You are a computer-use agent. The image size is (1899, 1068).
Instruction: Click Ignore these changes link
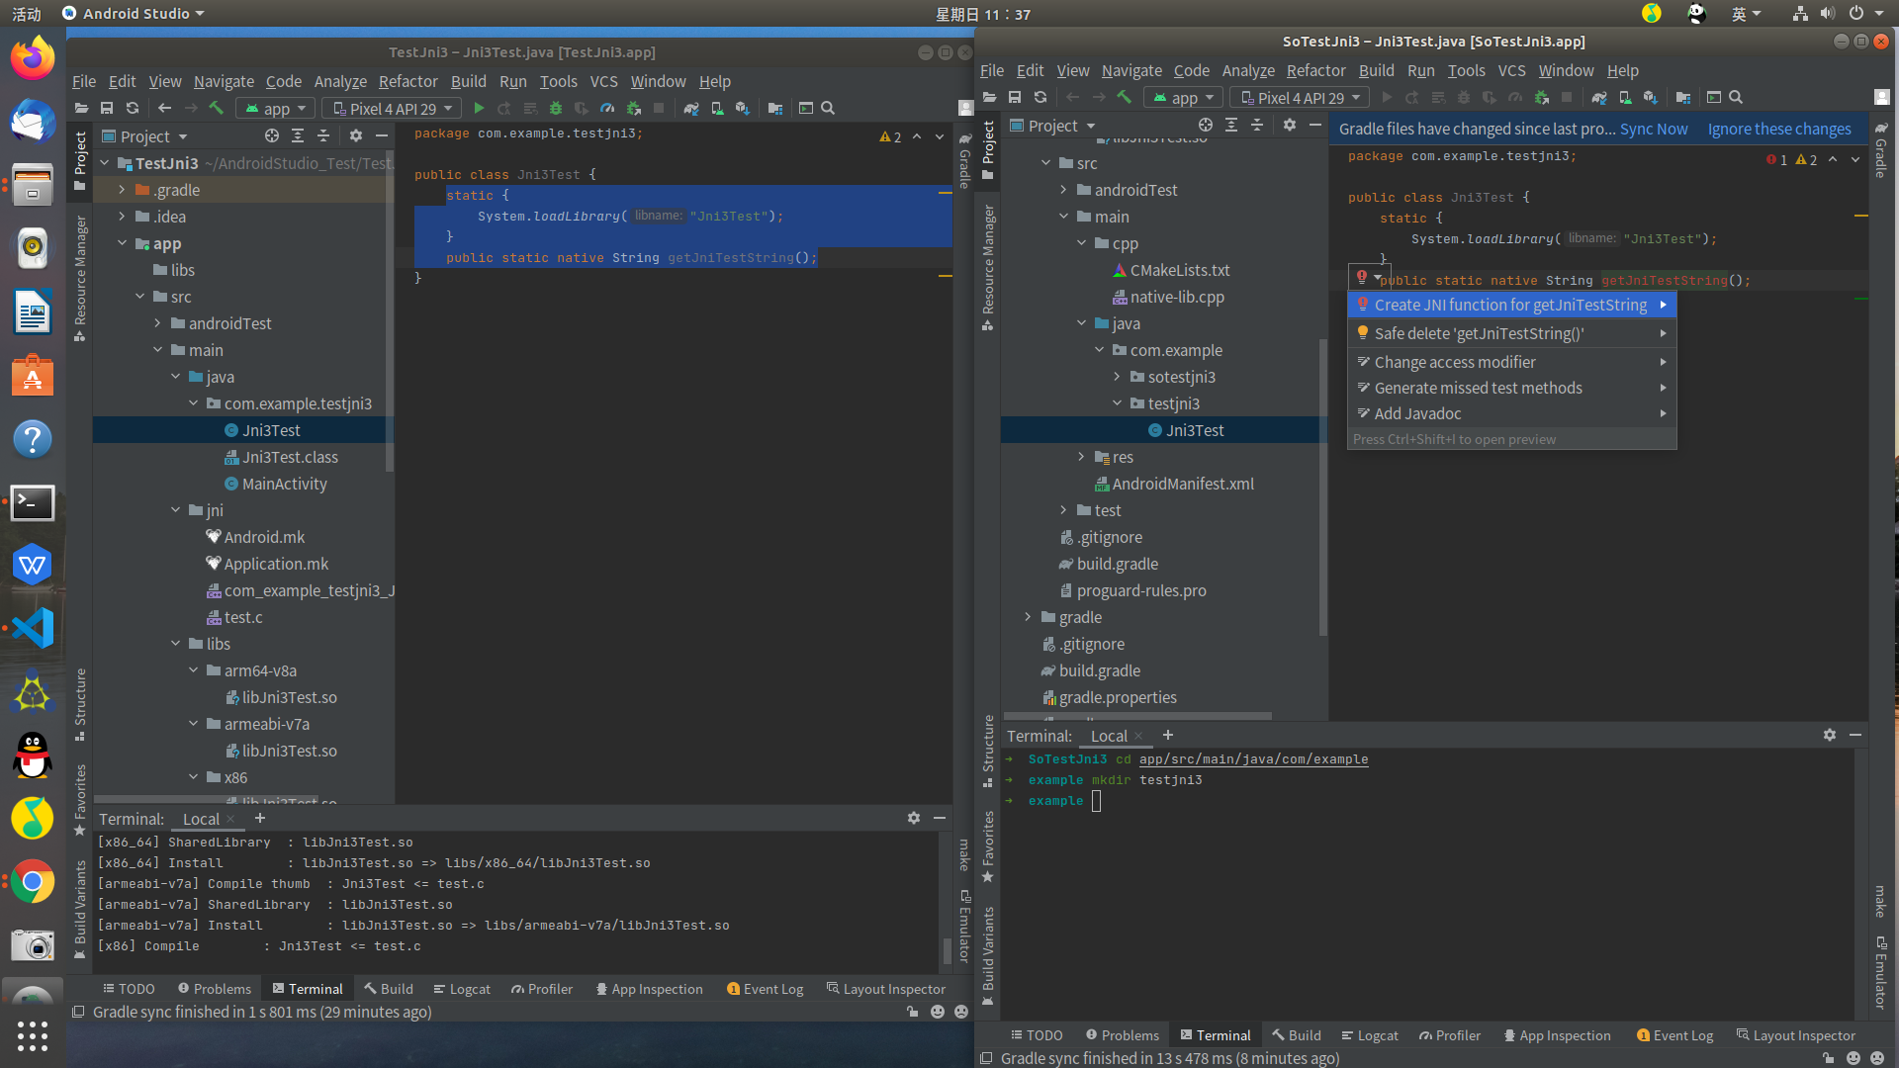coord(1778,129)
